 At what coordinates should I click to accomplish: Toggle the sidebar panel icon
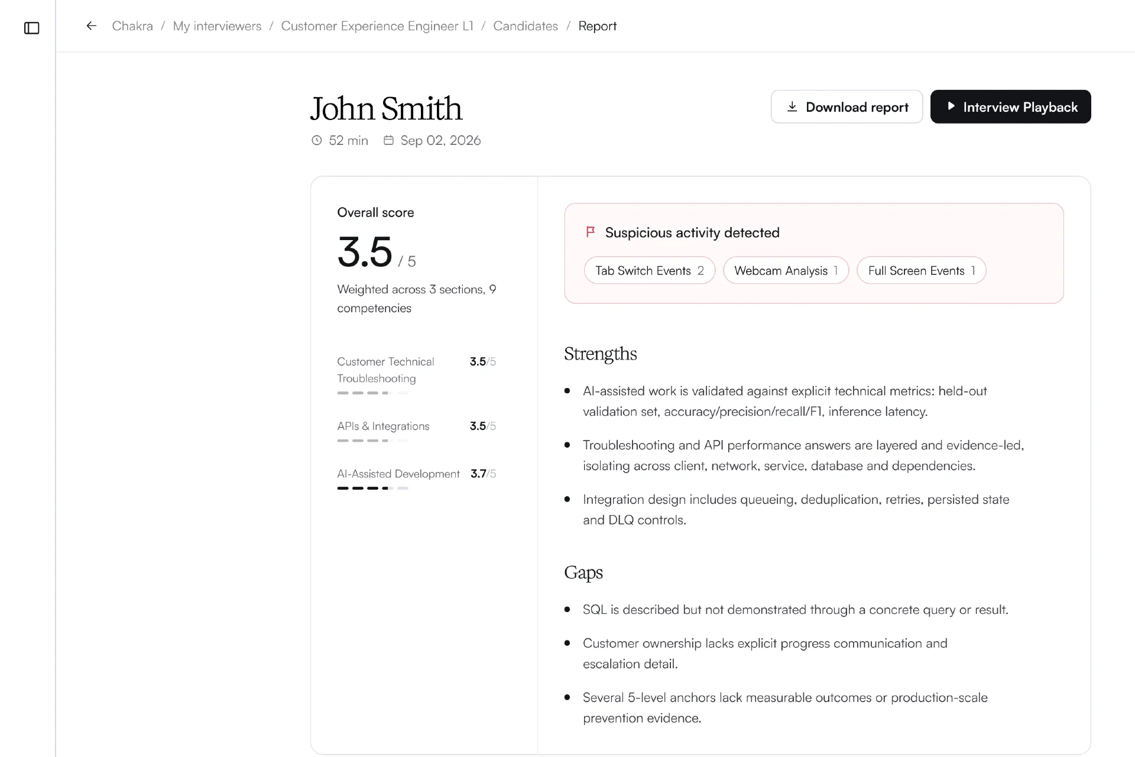point(31,28)
